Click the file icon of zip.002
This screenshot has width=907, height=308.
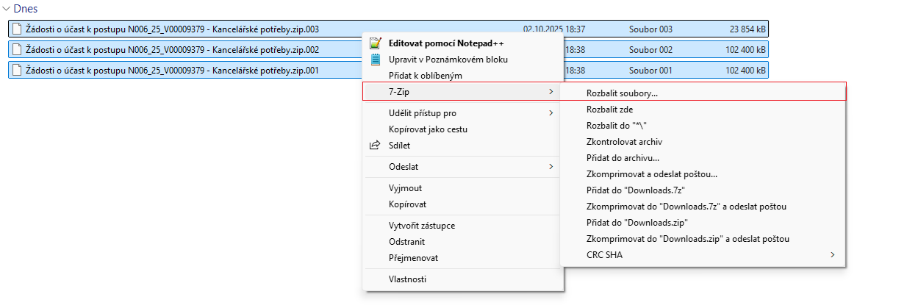[17, 50]
